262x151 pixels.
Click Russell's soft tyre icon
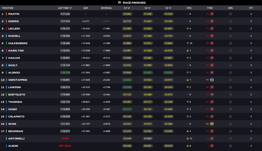click(x=212, y=36)
